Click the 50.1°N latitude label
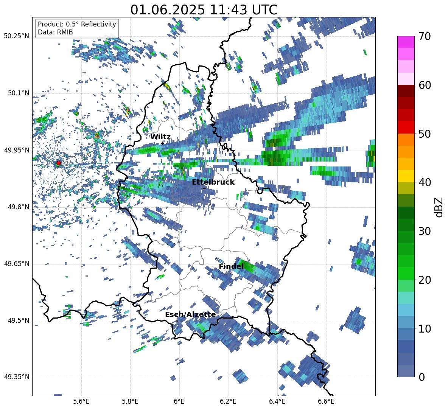 tap(18, 93)
